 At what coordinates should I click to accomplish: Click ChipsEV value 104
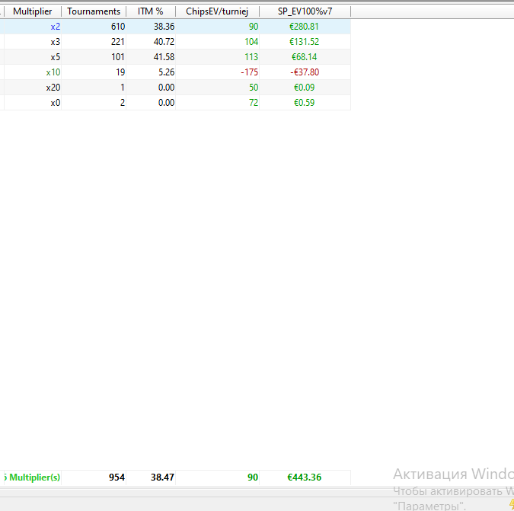click(x=251, y=42)
